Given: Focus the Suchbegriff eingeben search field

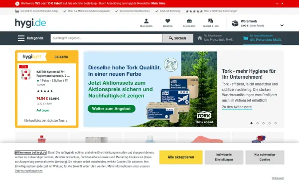Looking at the screenshot, I should (x=107, y=38).
